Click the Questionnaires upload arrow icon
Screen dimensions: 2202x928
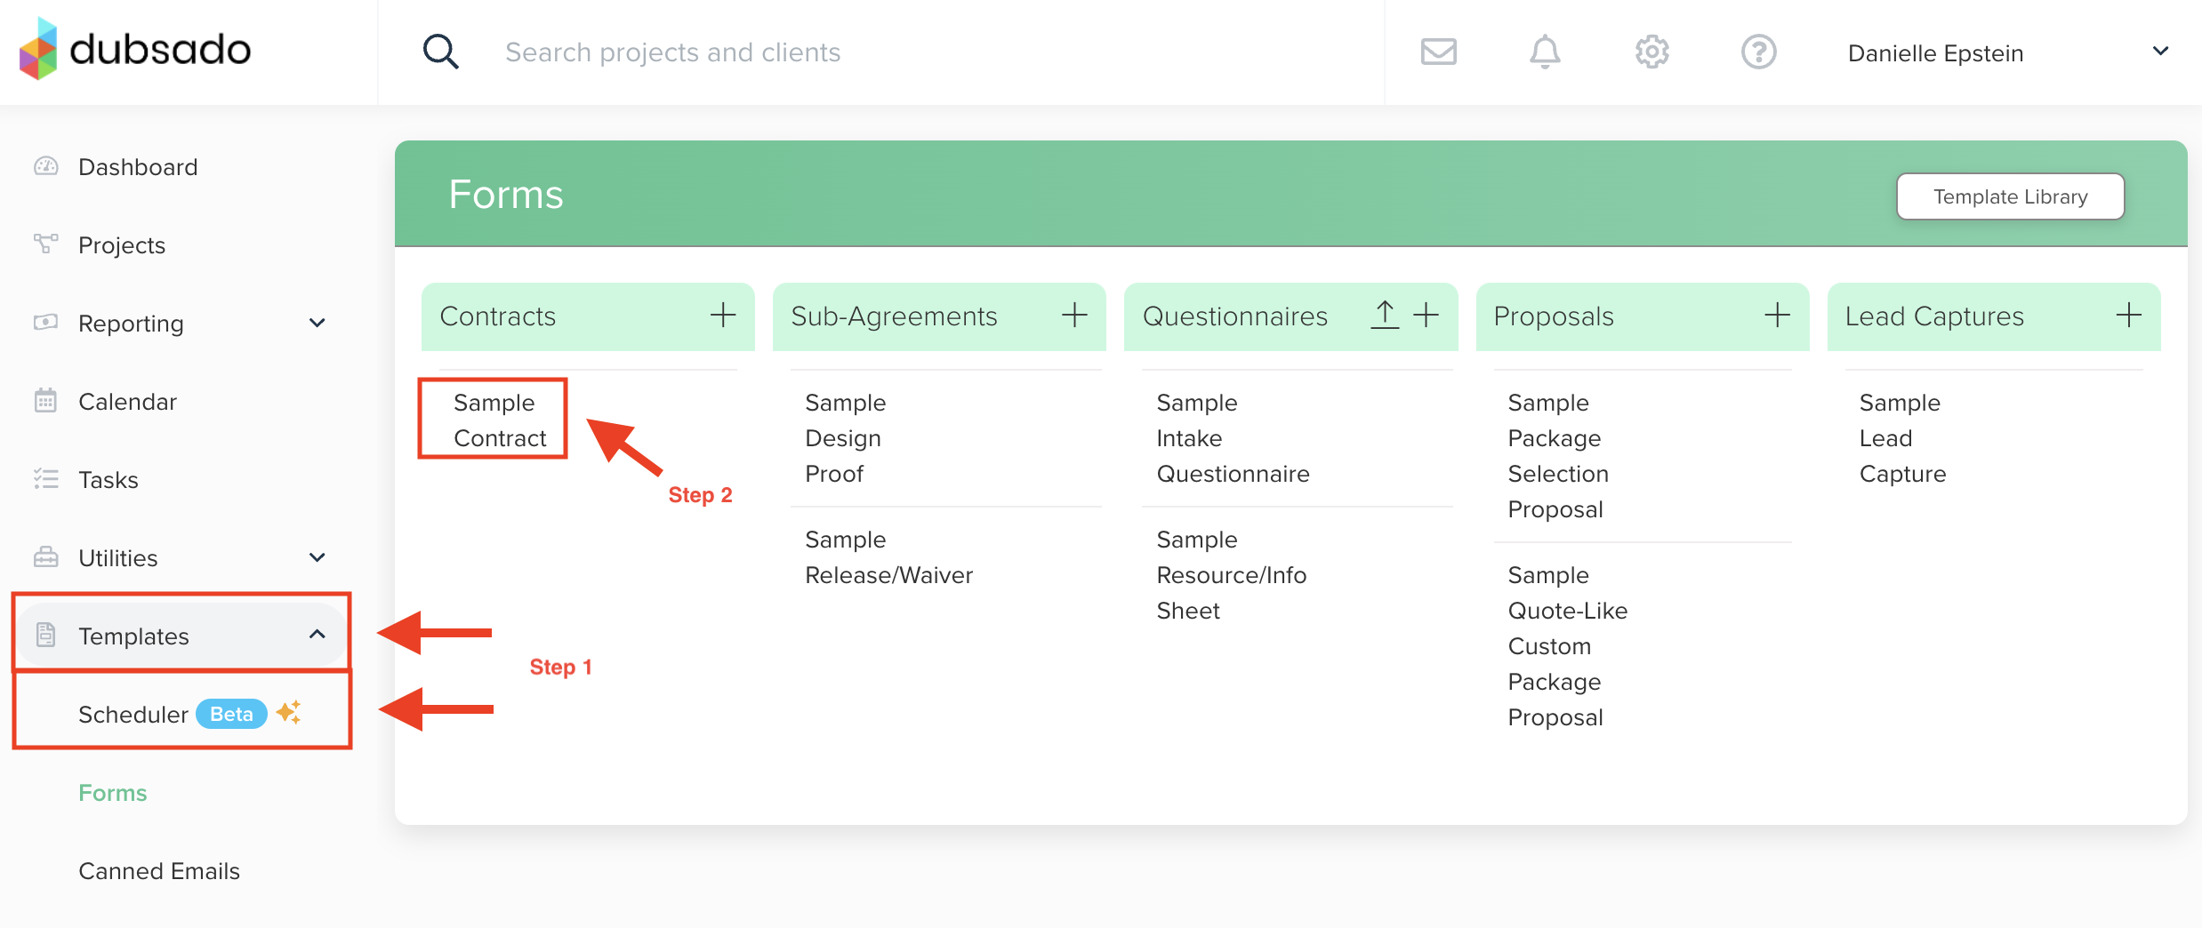(x=1385, y=316)
